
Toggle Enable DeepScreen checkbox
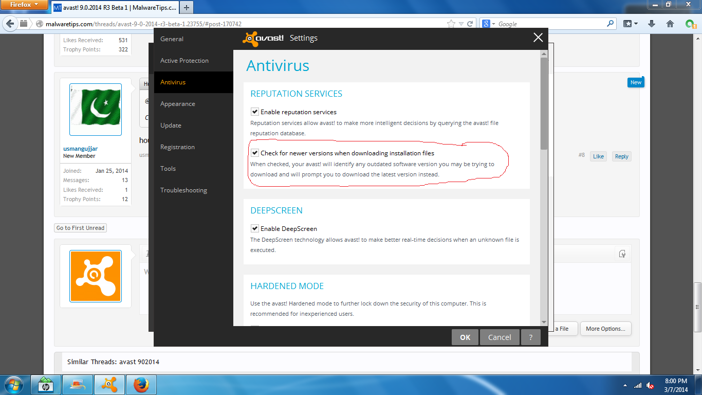pos(255,228)
